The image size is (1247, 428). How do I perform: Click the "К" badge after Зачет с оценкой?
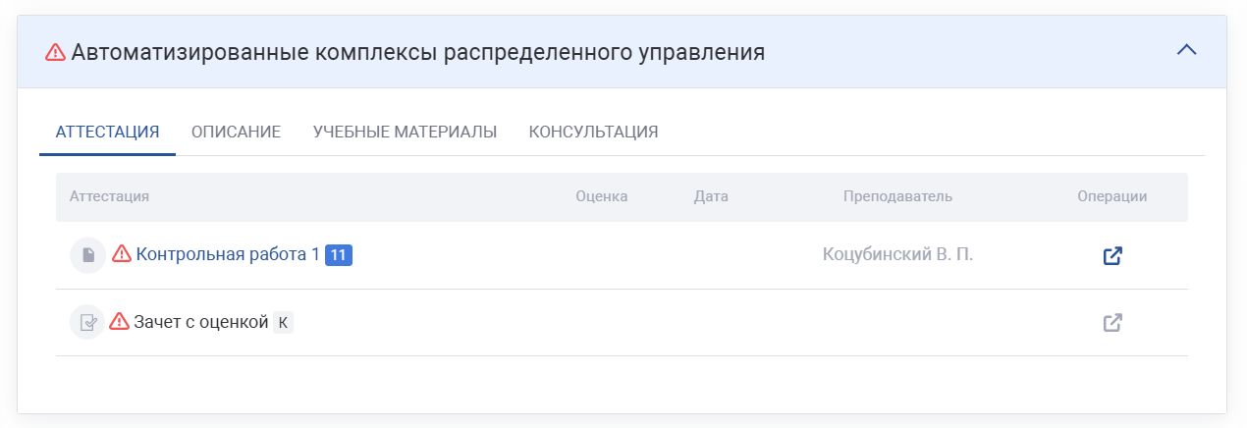tap(283, 322)
